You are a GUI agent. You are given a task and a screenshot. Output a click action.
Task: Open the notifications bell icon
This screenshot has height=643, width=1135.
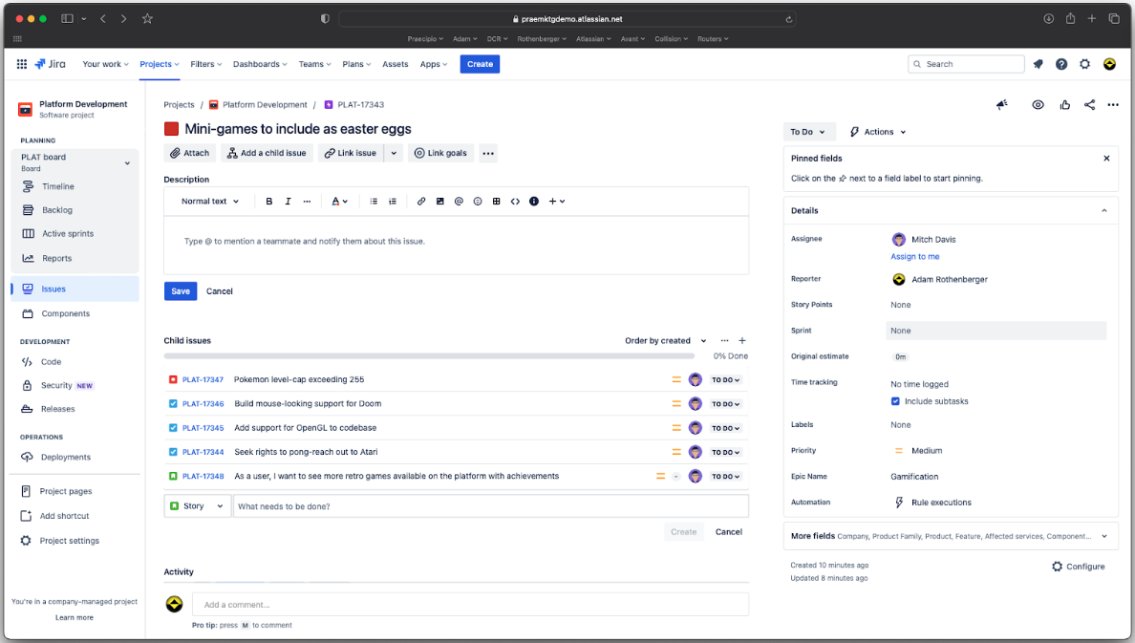[1038, 64]
